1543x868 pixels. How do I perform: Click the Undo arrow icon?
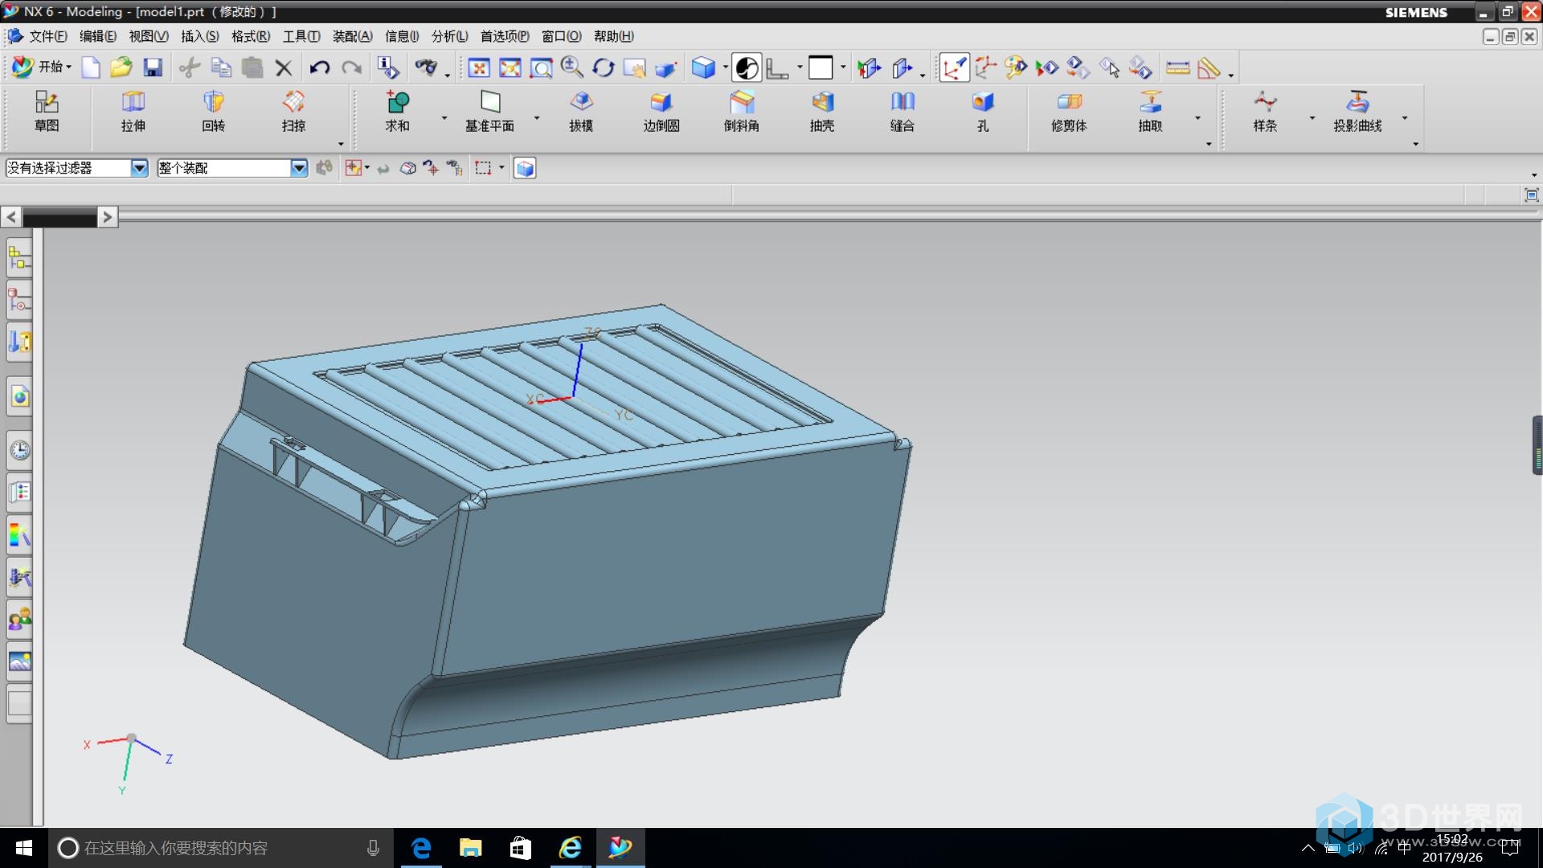click(x=320, y=68)
